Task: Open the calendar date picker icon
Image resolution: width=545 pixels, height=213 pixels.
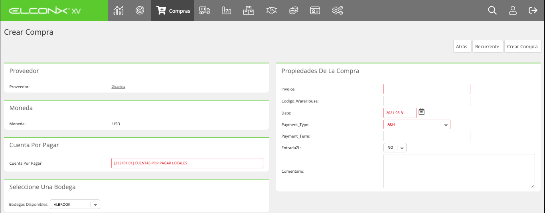Action: click(x=421, y=112)
